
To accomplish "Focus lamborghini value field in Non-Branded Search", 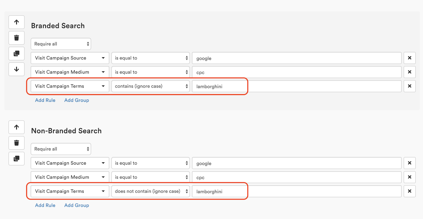I will click(x=297, y=191).
